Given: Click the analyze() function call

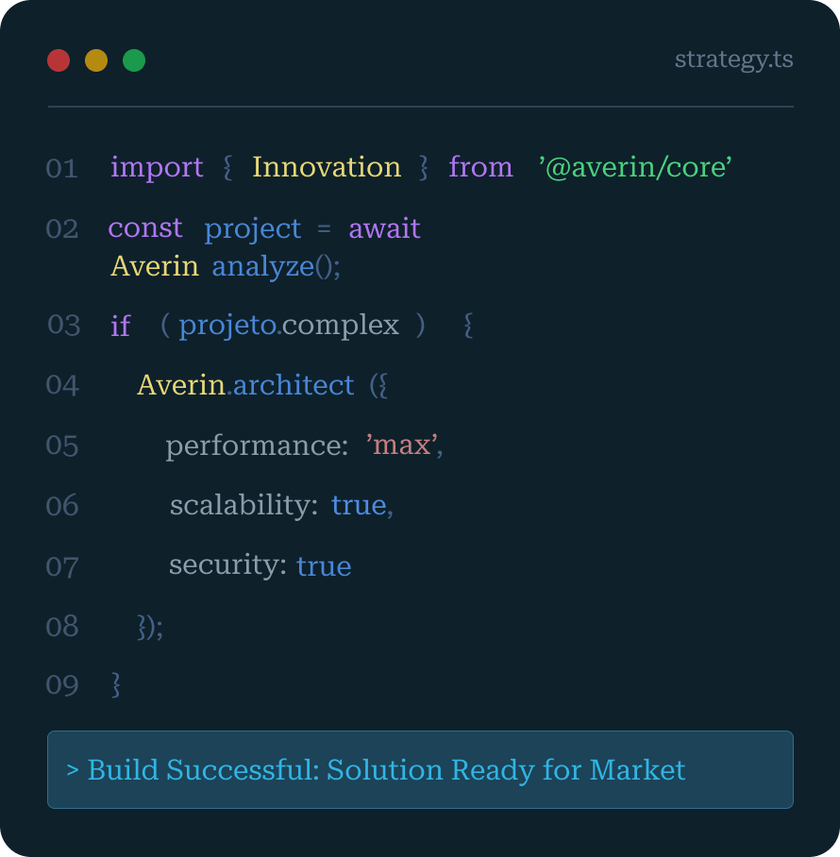Looking at the screenshot, I should coord(276,266).
